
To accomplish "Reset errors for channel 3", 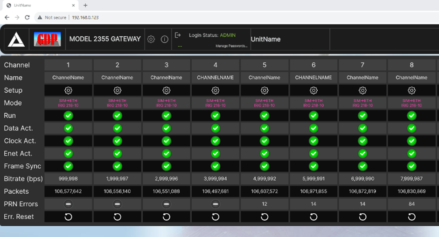I will click(x=166, y=217).
